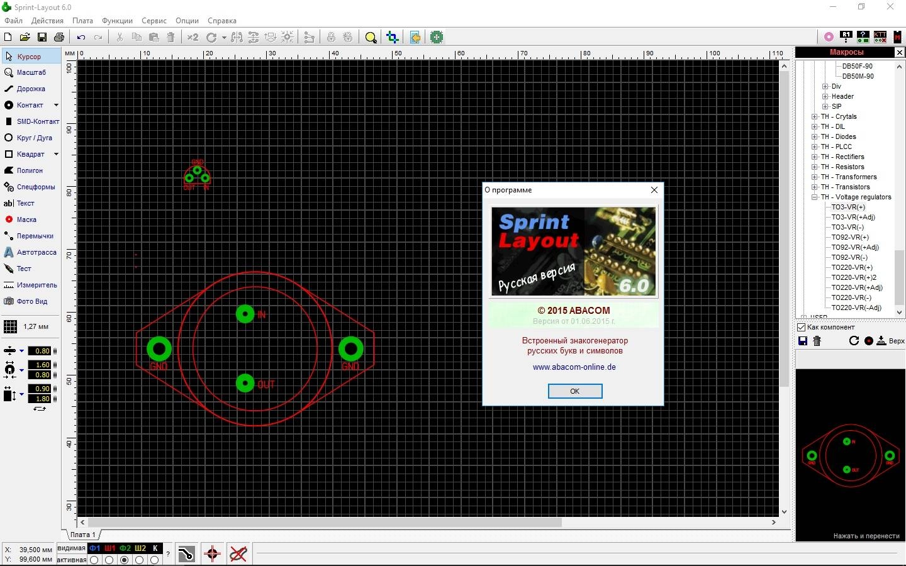The height and width of the screenshot is (566, 906).
Task: Click the grid size 1,27 мм button
Action: tap(30, 326)
